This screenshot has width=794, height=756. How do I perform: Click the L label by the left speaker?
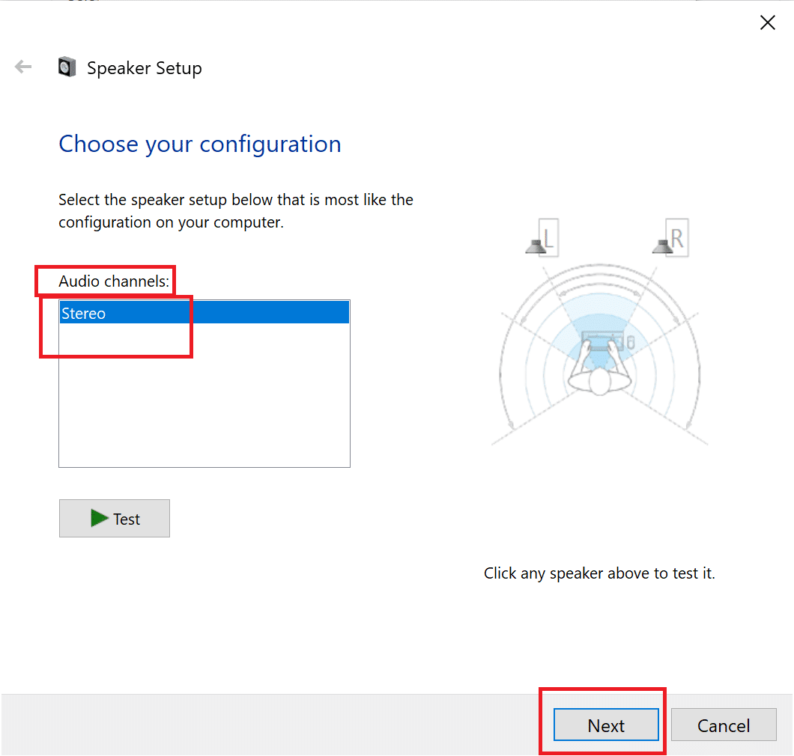548,239
